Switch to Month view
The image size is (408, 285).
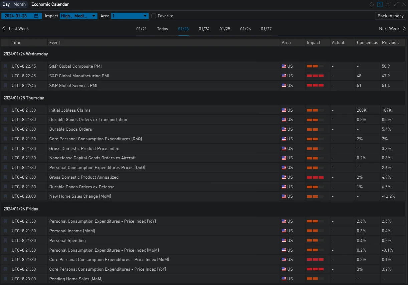[19, 4]
